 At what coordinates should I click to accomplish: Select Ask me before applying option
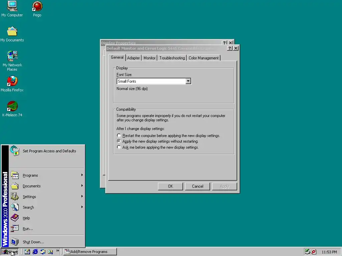(119, 147)
